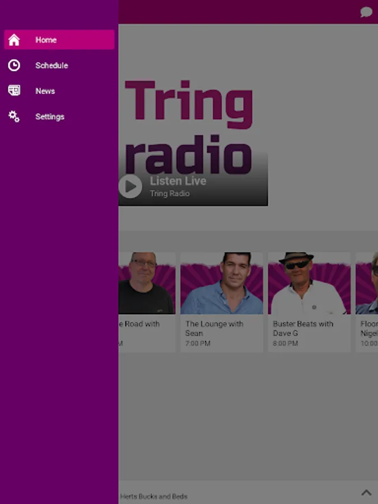Open the chat bubble icon in header
378x504 pixels.
click(366, 12)
